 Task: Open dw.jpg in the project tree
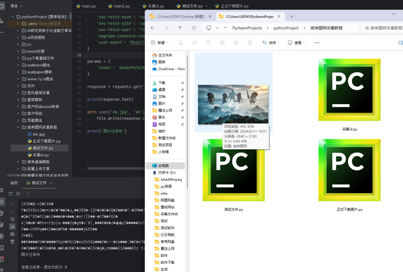39,134
